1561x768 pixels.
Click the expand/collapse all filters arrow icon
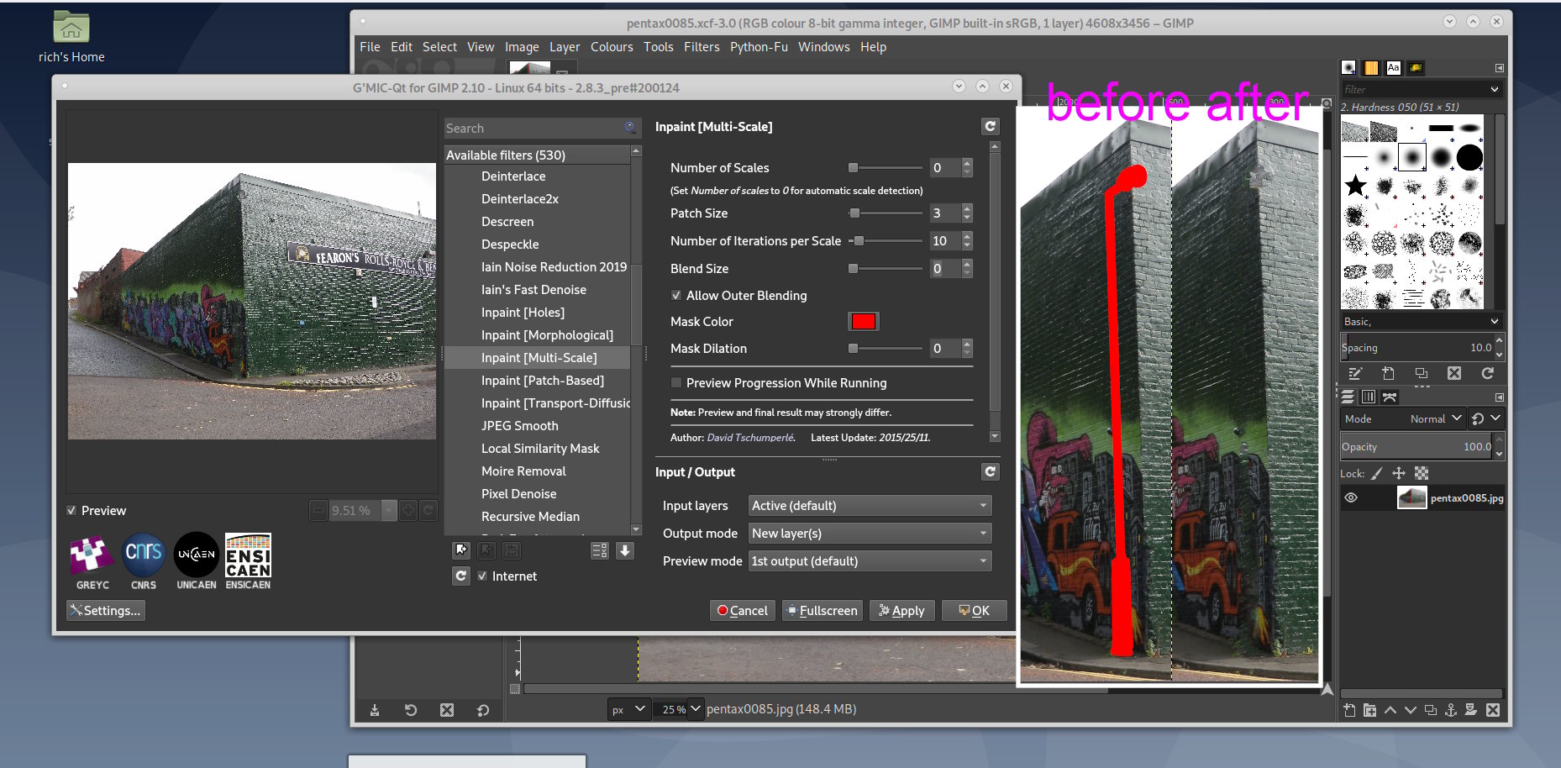(x=625, y=550)
